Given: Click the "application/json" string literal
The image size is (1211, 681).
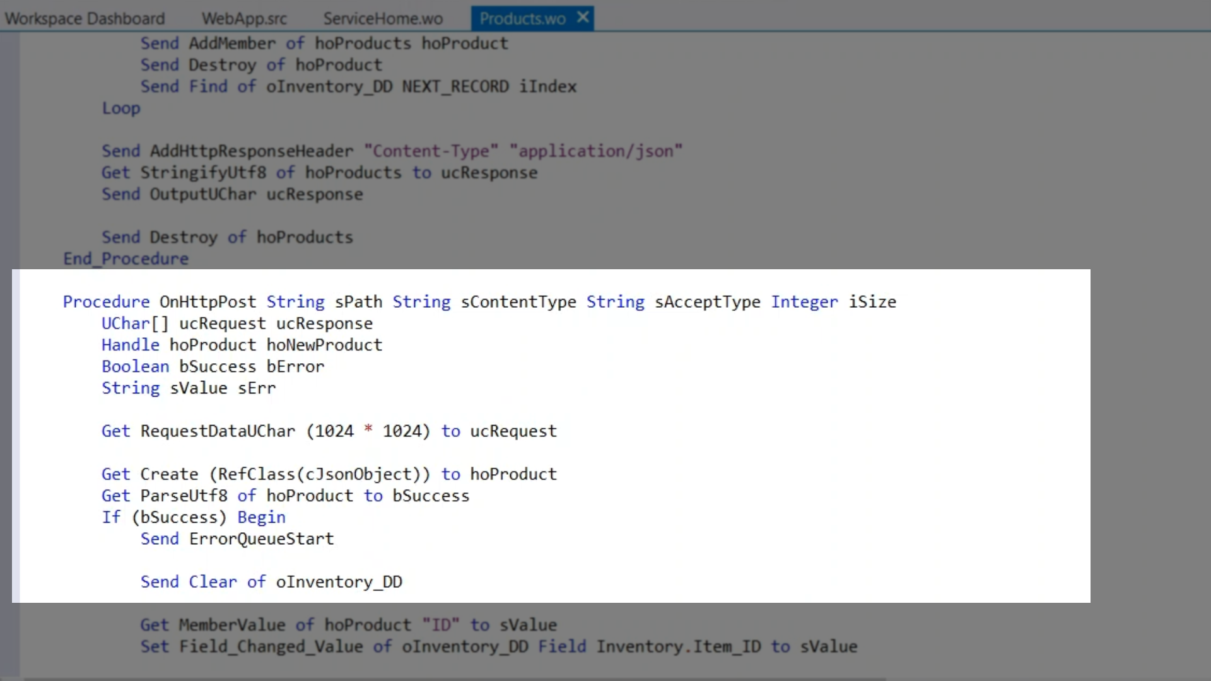Looking at the screenshot, I should (x=596, y=151).
